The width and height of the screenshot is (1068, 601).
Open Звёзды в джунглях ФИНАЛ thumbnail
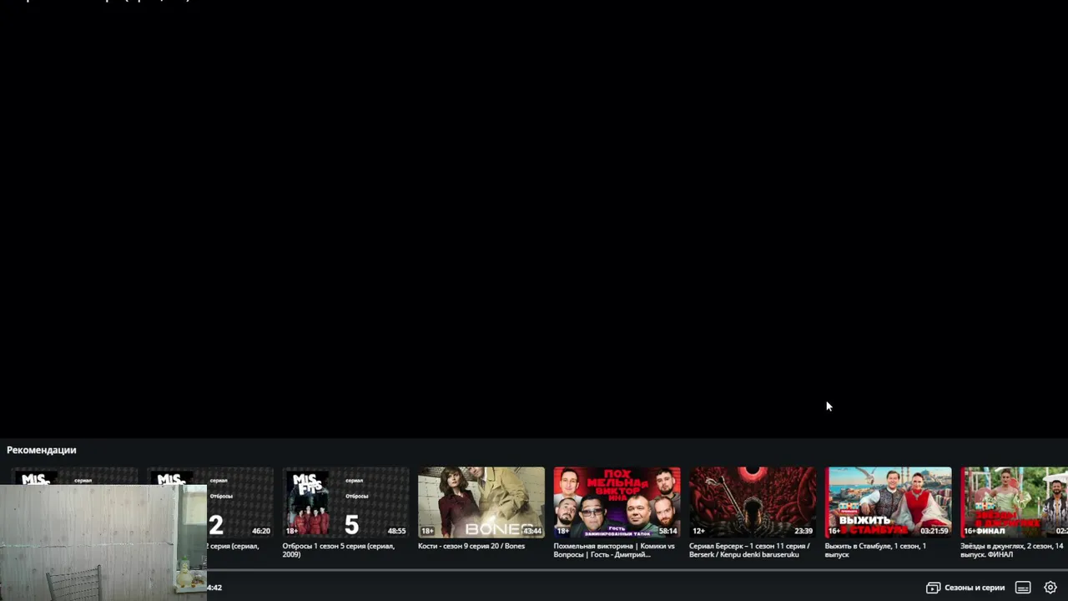click(x=1014, y=503)
